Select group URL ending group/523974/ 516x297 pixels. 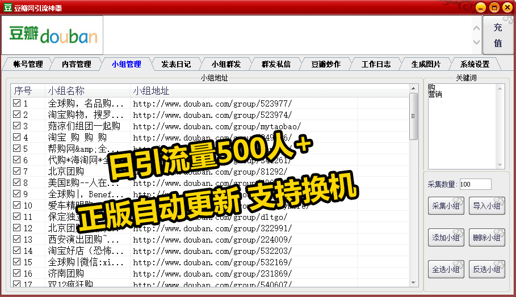click(x=212, y=115)
